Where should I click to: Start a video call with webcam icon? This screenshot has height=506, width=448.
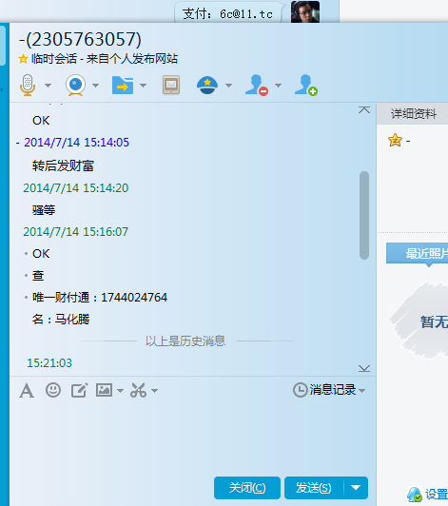[x=75, y=85]
